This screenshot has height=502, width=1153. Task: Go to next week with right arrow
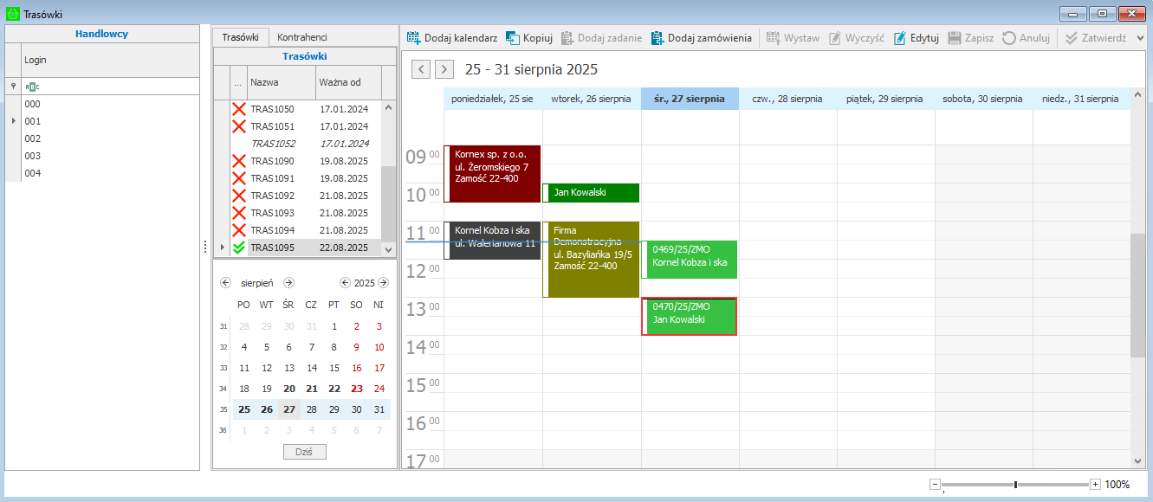pyautogui.click(x=444, y=69)
